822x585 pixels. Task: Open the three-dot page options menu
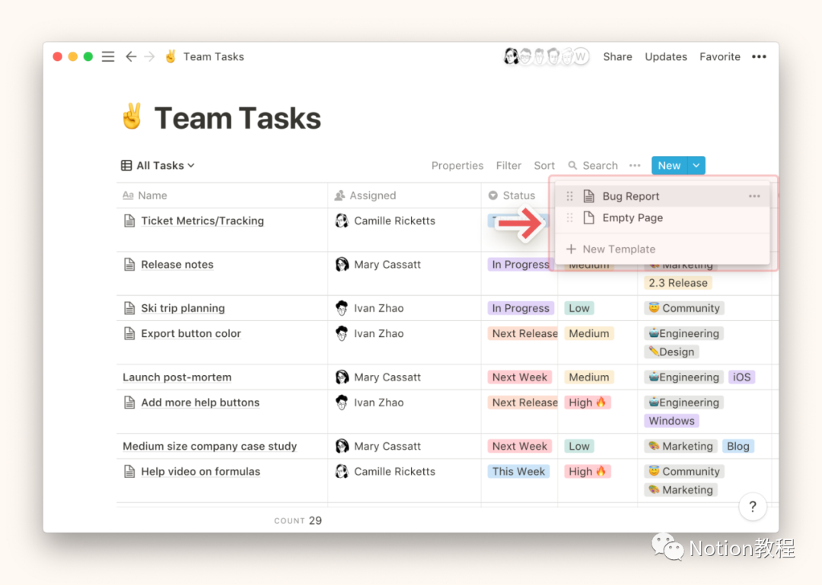[759, 57]
